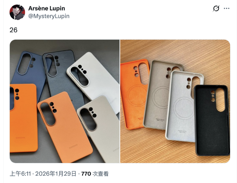Click the 上午6:11 post timestamp
This screenshot has width=237, height=183.
pyautogui.click(x=20, y=174)
